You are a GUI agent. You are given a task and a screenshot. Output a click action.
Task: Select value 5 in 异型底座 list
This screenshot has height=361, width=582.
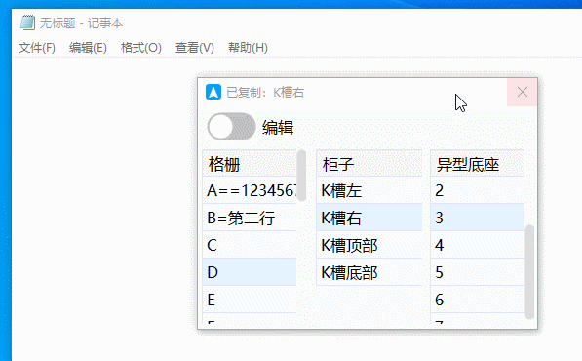[478, 272]
